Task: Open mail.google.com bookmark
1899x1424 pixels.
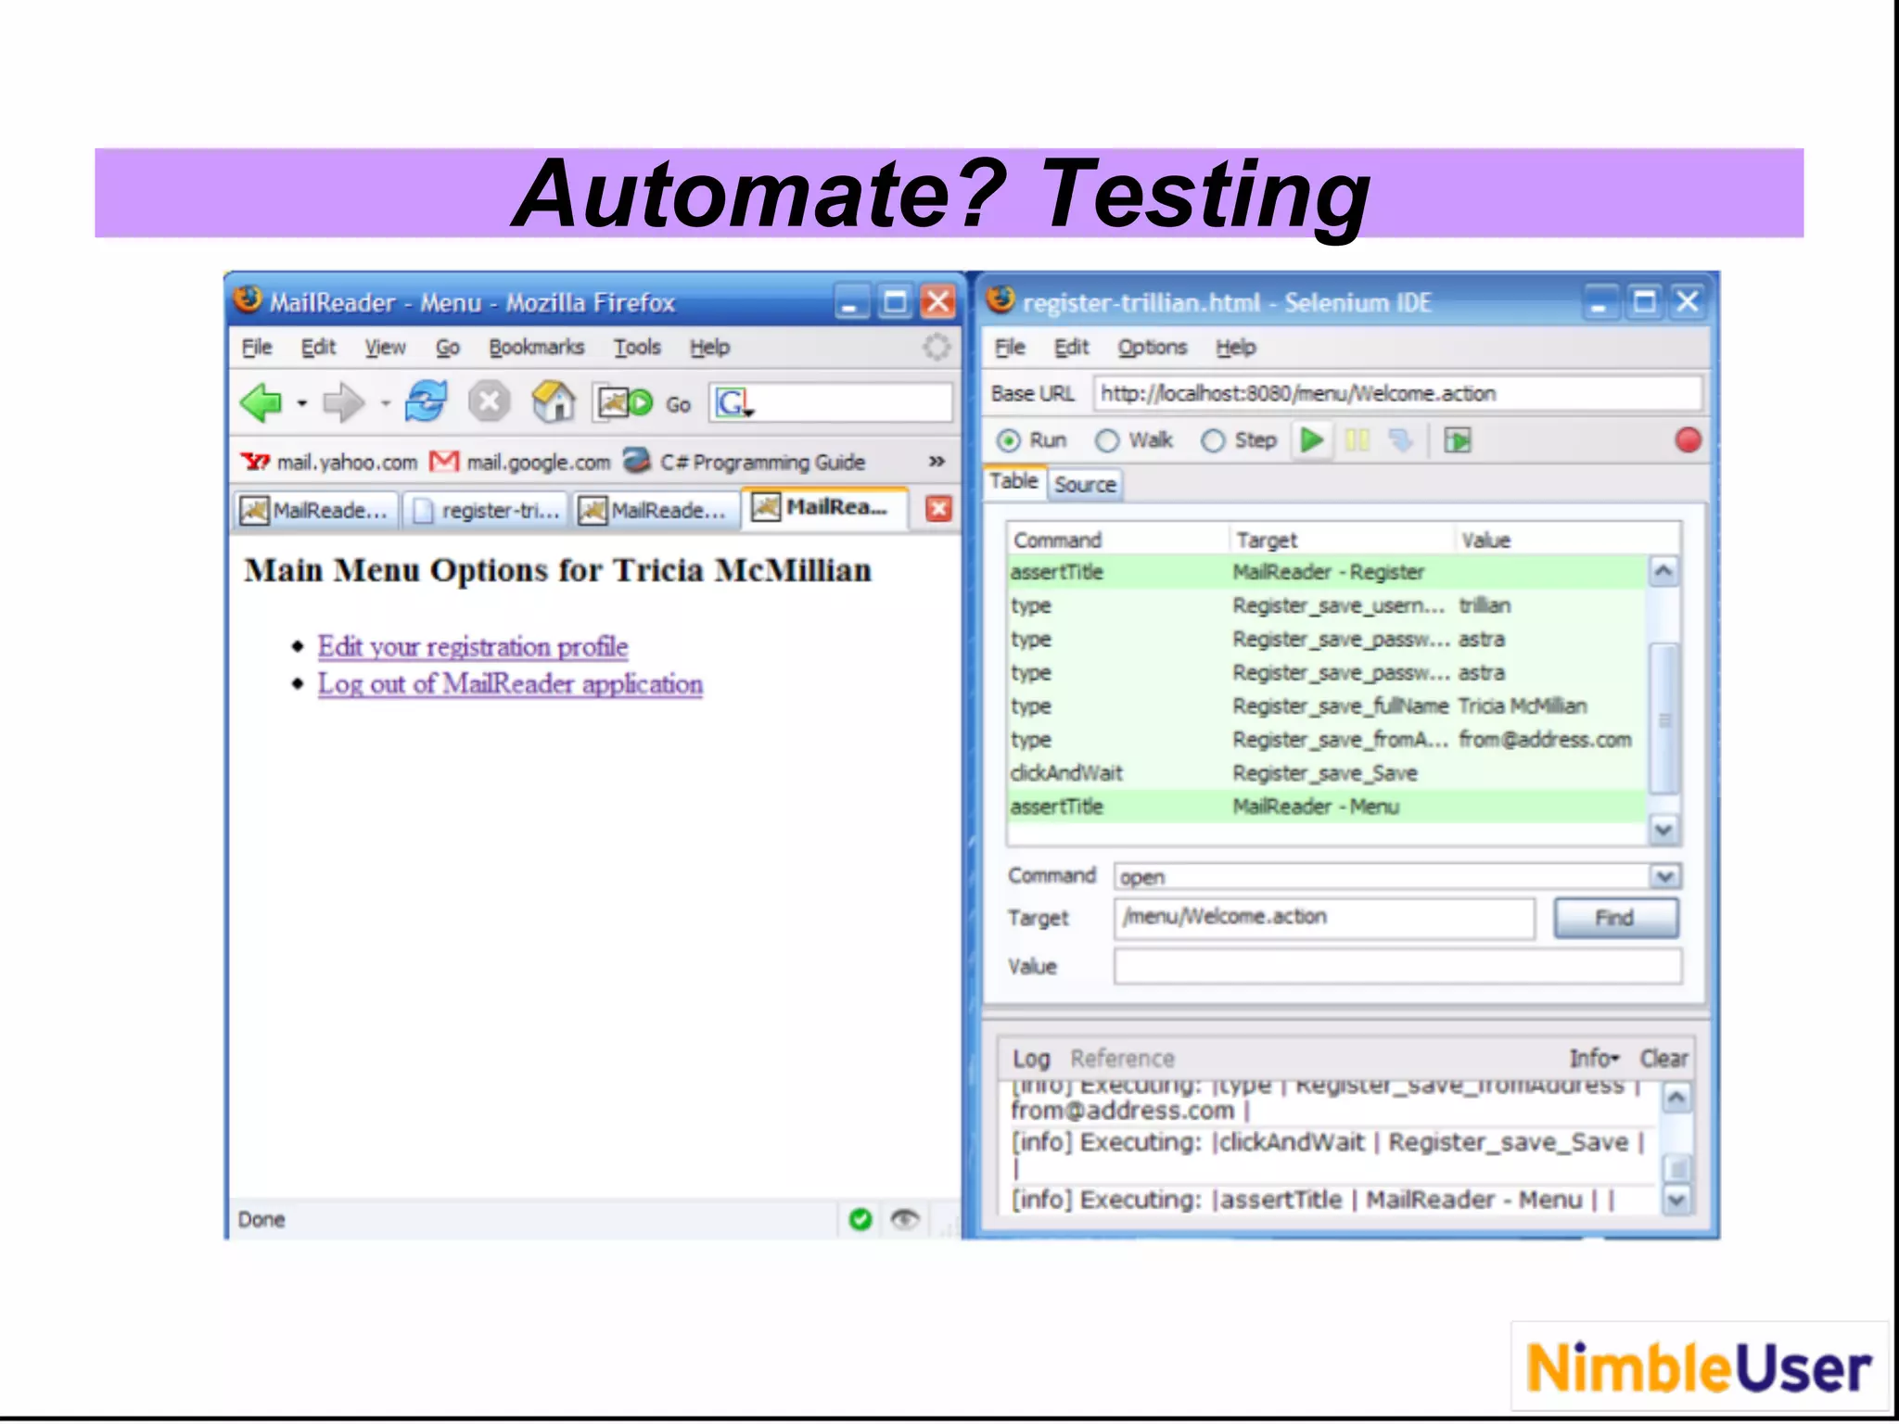Action: 521,462
